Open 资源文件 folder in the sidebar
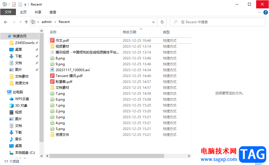 22,83
